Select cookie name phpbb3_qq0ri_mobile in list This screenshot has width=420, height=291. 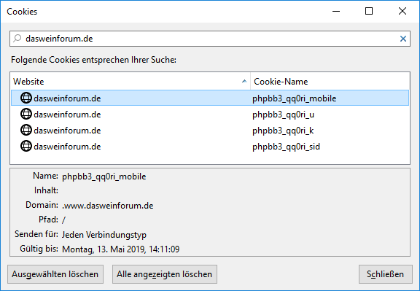tap(294, 98)
